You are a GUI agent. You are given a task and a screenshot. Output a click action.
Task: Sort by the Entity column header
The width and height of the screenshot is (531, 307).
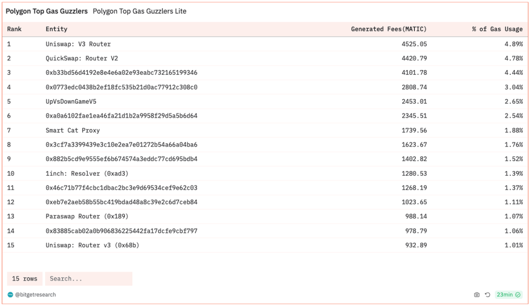(56, 29)
